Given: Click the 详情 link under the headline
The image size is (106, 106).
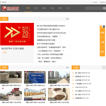Looking at the screenshot, I should point(4,52).
